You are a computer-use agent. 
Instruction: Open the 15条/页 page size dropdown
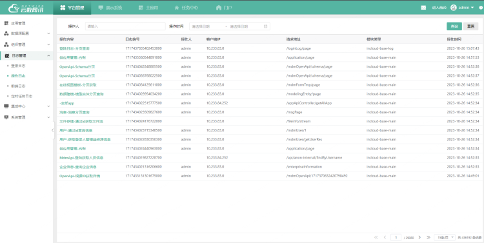[x=445, y=237]
